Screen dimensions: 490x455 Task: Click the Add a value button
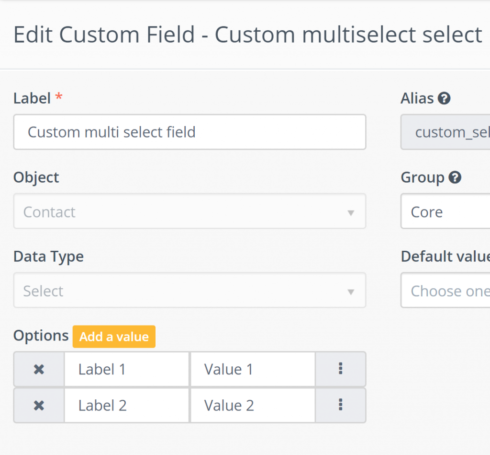pos(114,337)
